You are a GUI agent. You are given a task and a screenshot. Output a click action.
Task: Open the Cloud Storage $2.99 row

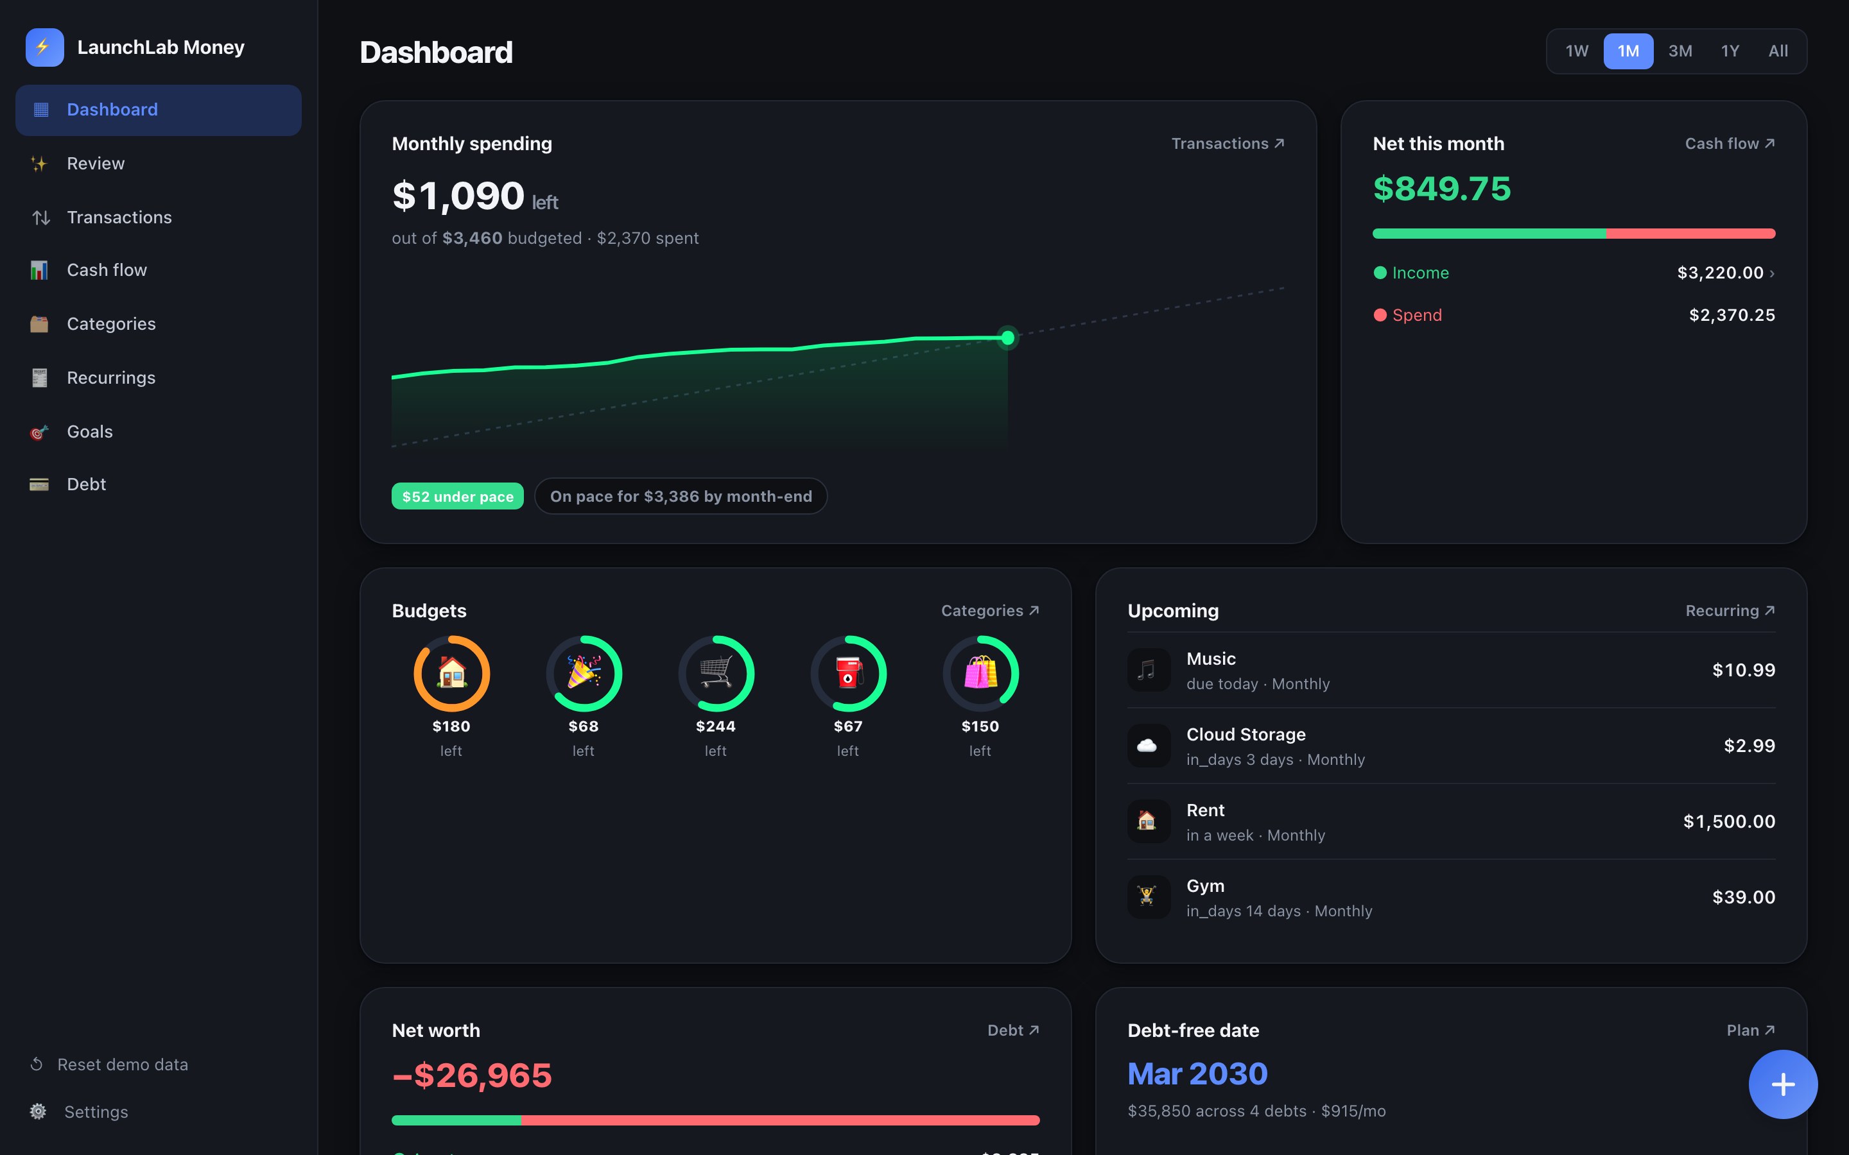pos(1451,746)
